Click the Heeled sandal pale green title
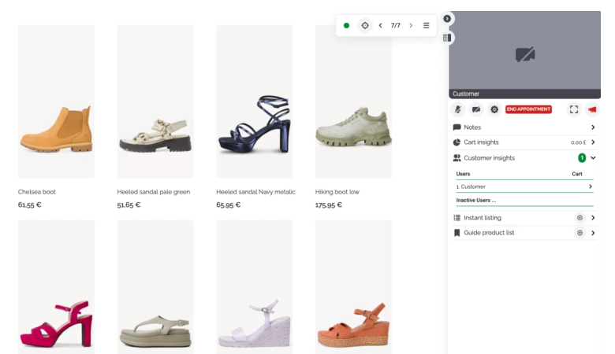Image resolution: width=615 pixels, height=354 pixels. (x=154, y=192)
